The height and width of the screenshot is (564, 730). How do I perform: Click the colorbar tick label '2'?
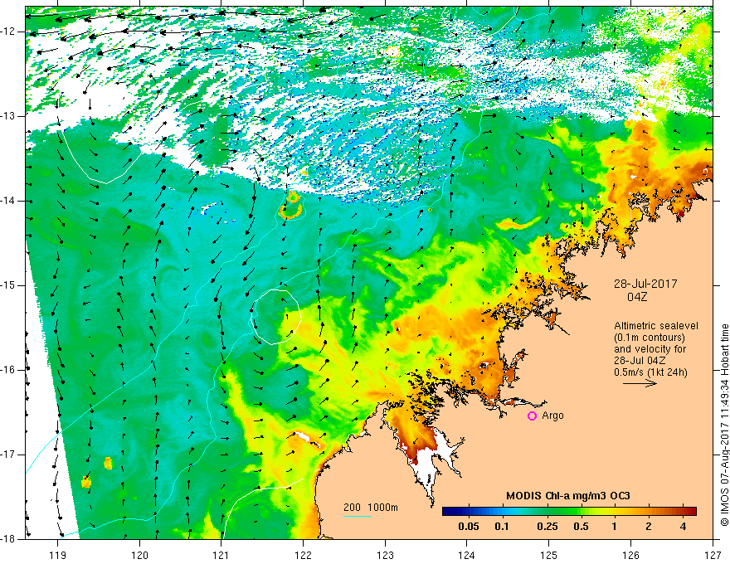tap(649, 527)
